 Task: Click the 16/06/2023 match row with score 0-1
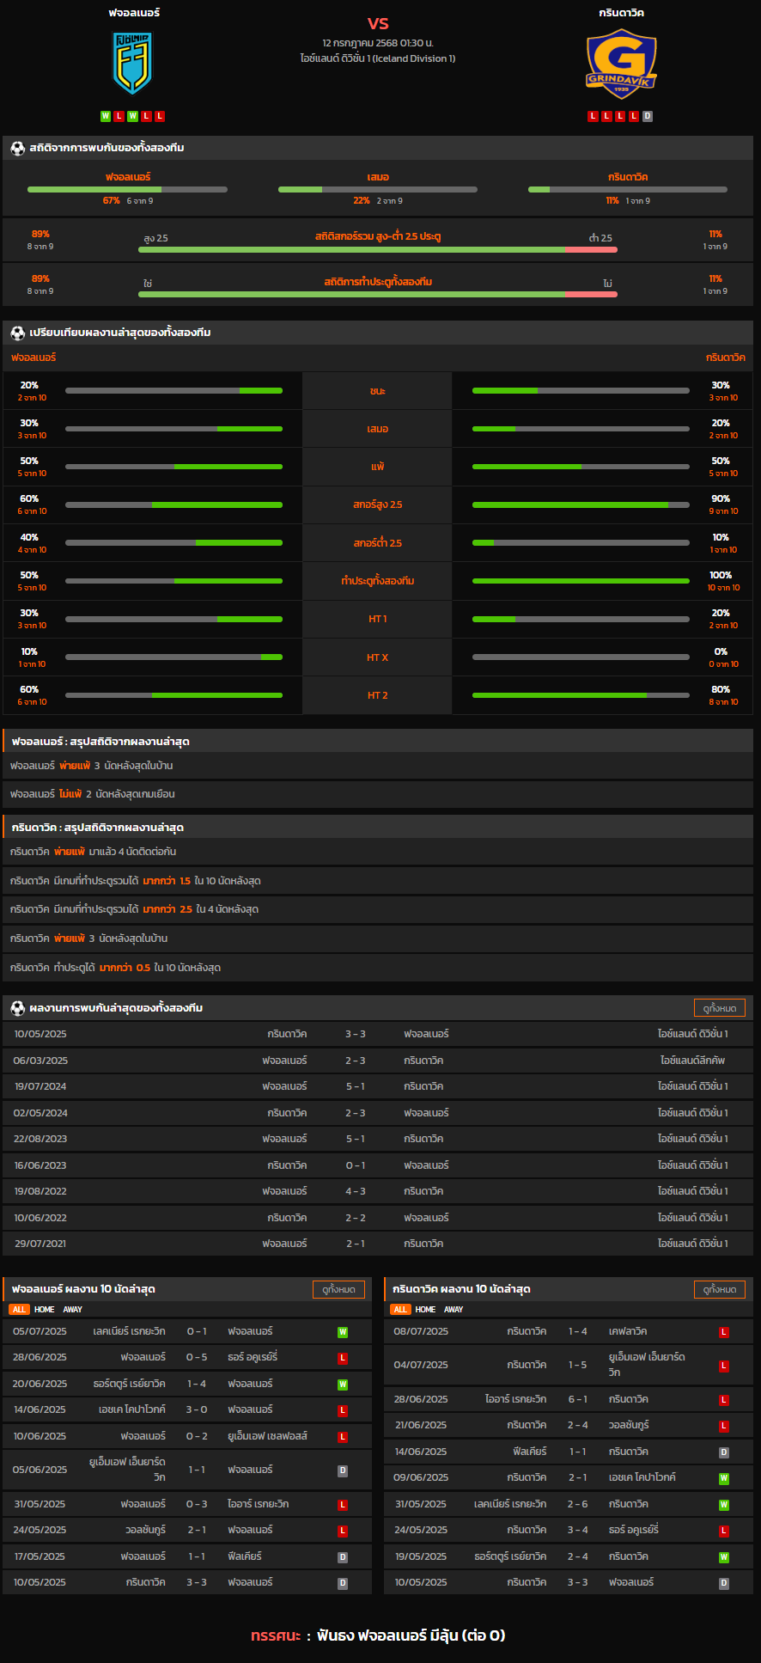point(378,1165)
